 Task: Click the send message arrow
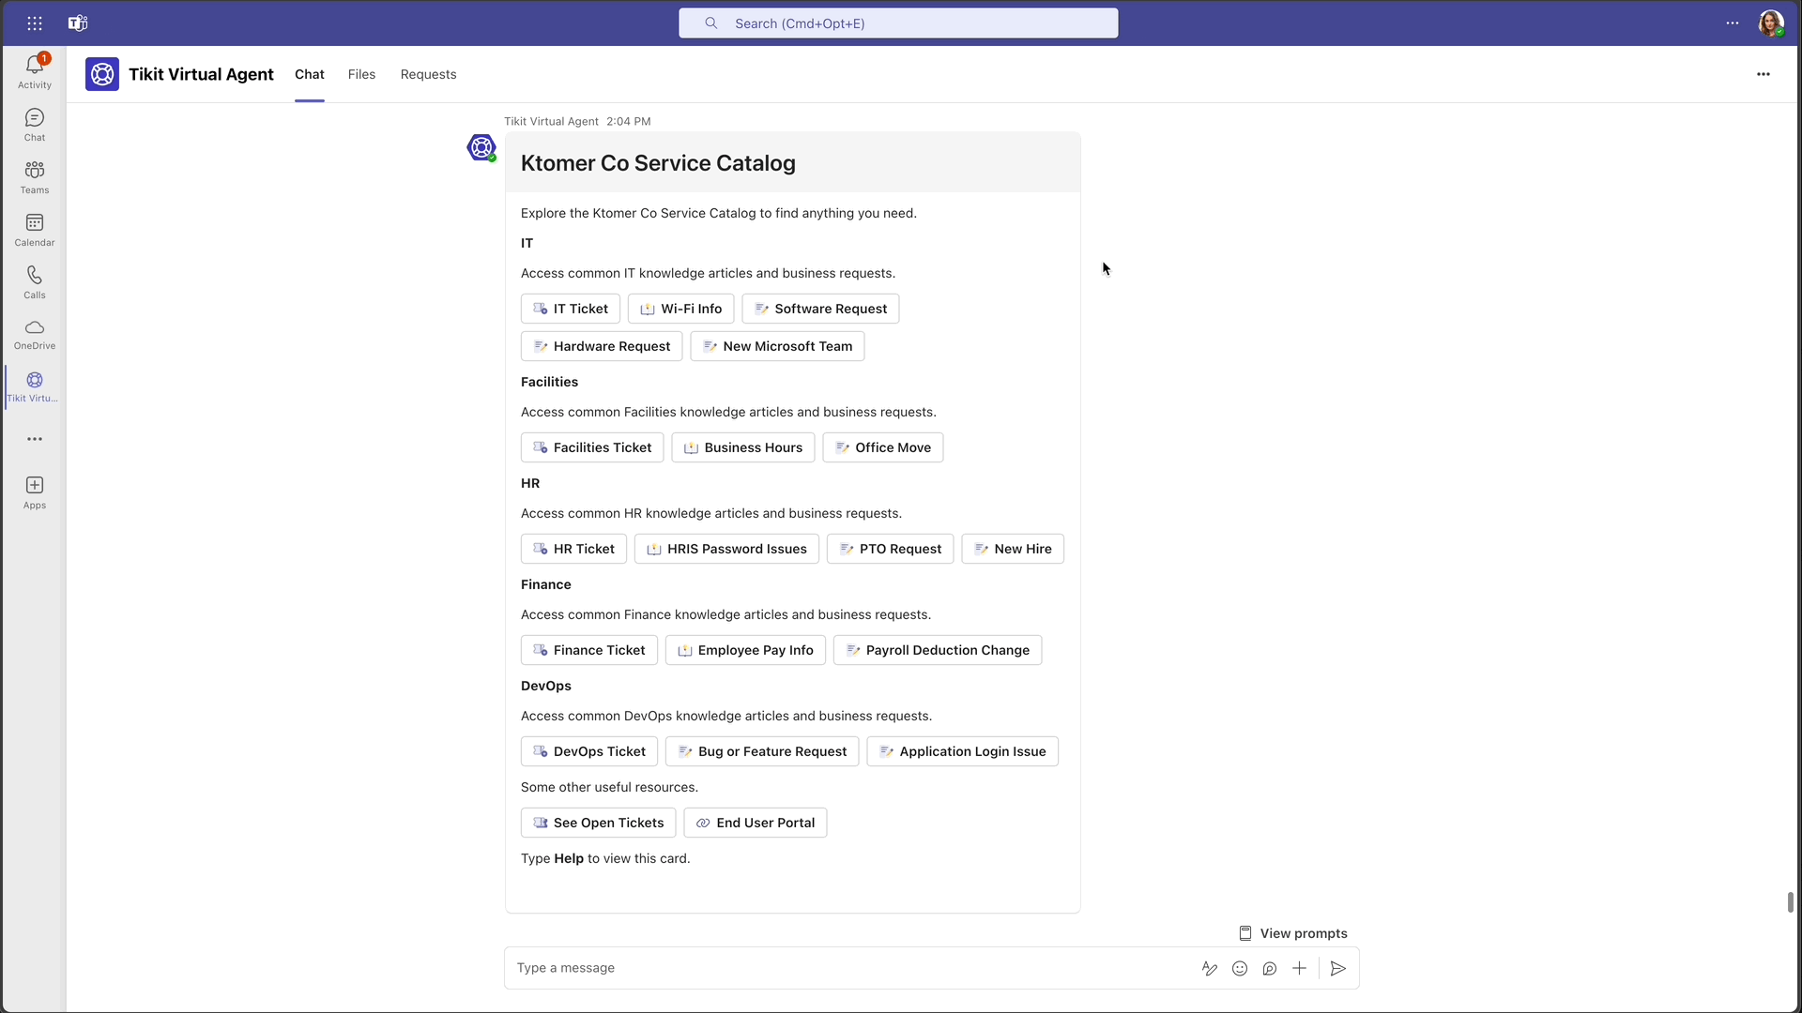point(1338,969)
